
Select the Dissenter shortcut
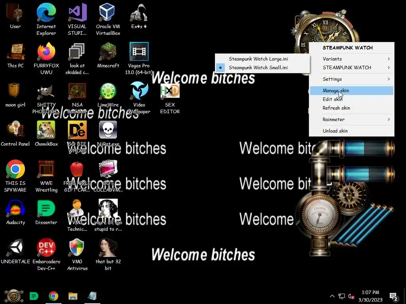(46, 212)
